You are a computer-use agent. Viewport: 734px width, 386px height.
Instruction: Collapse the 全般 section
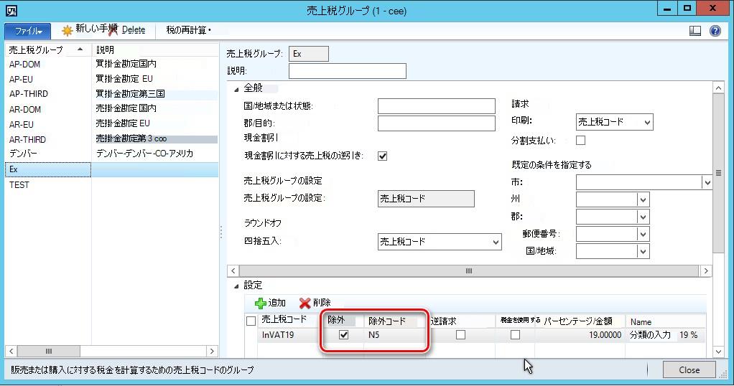click(236, 89)
